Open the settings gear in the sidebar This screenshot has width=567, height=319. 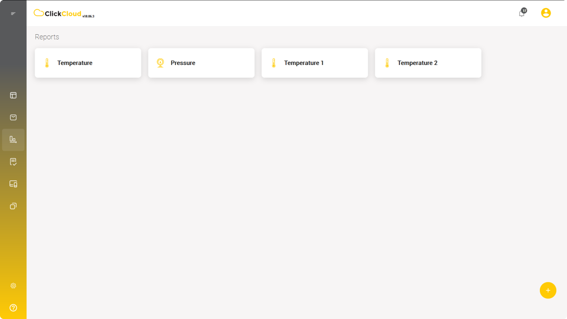tap(13, 286)
